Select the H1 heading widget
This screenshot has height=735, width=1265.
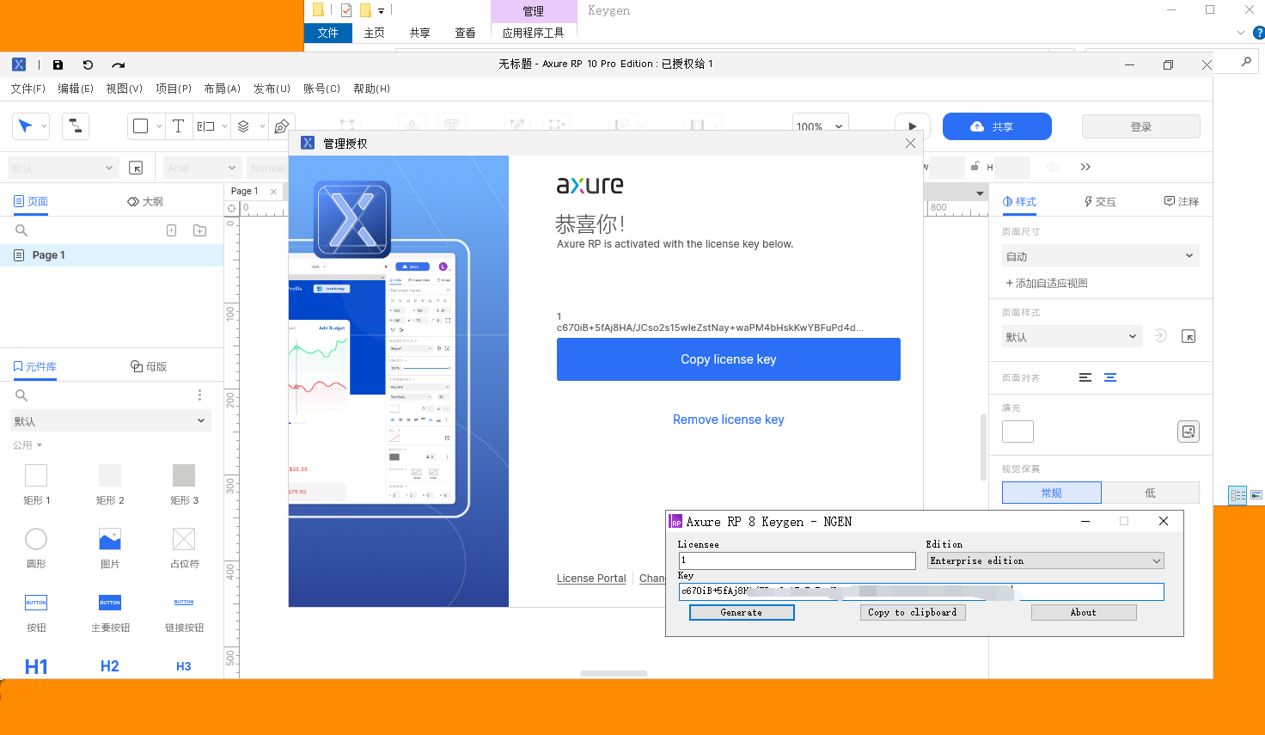tap(36, 666)
